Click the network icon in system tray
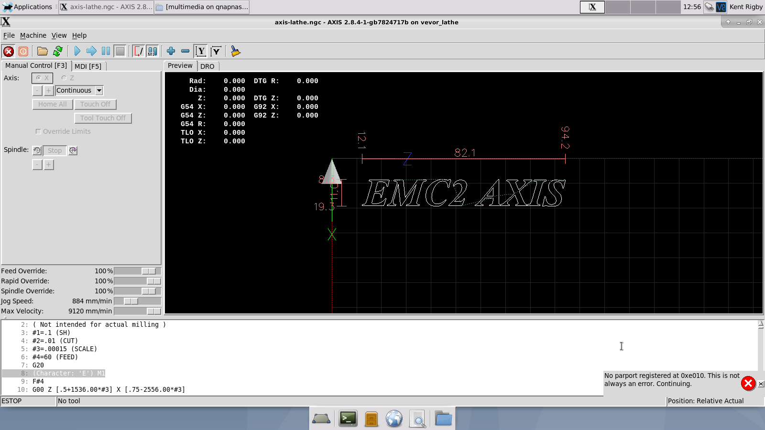This screenshot has width=765, height=430. (x=710, y=7)
